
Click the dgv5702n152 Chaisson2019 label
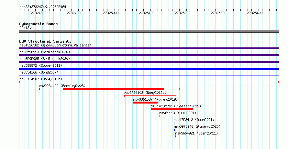pyautogui.click(x=176, y=106)
